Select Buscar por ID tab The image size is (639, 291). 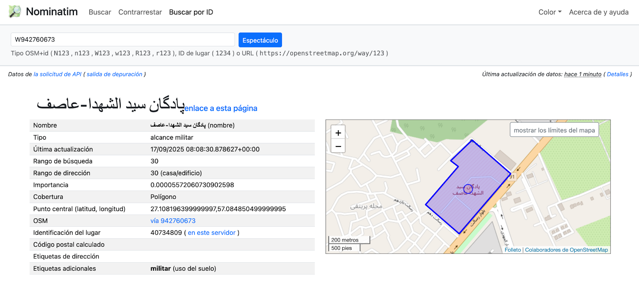pos(191,12)
